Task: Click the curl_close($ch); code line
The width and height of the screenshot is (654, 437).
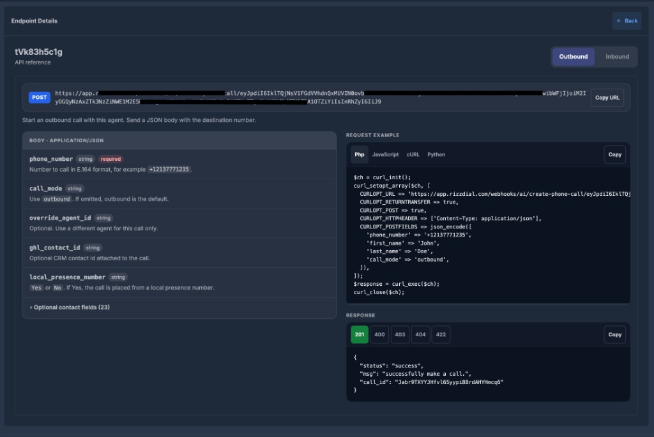Action: point(379,292)
